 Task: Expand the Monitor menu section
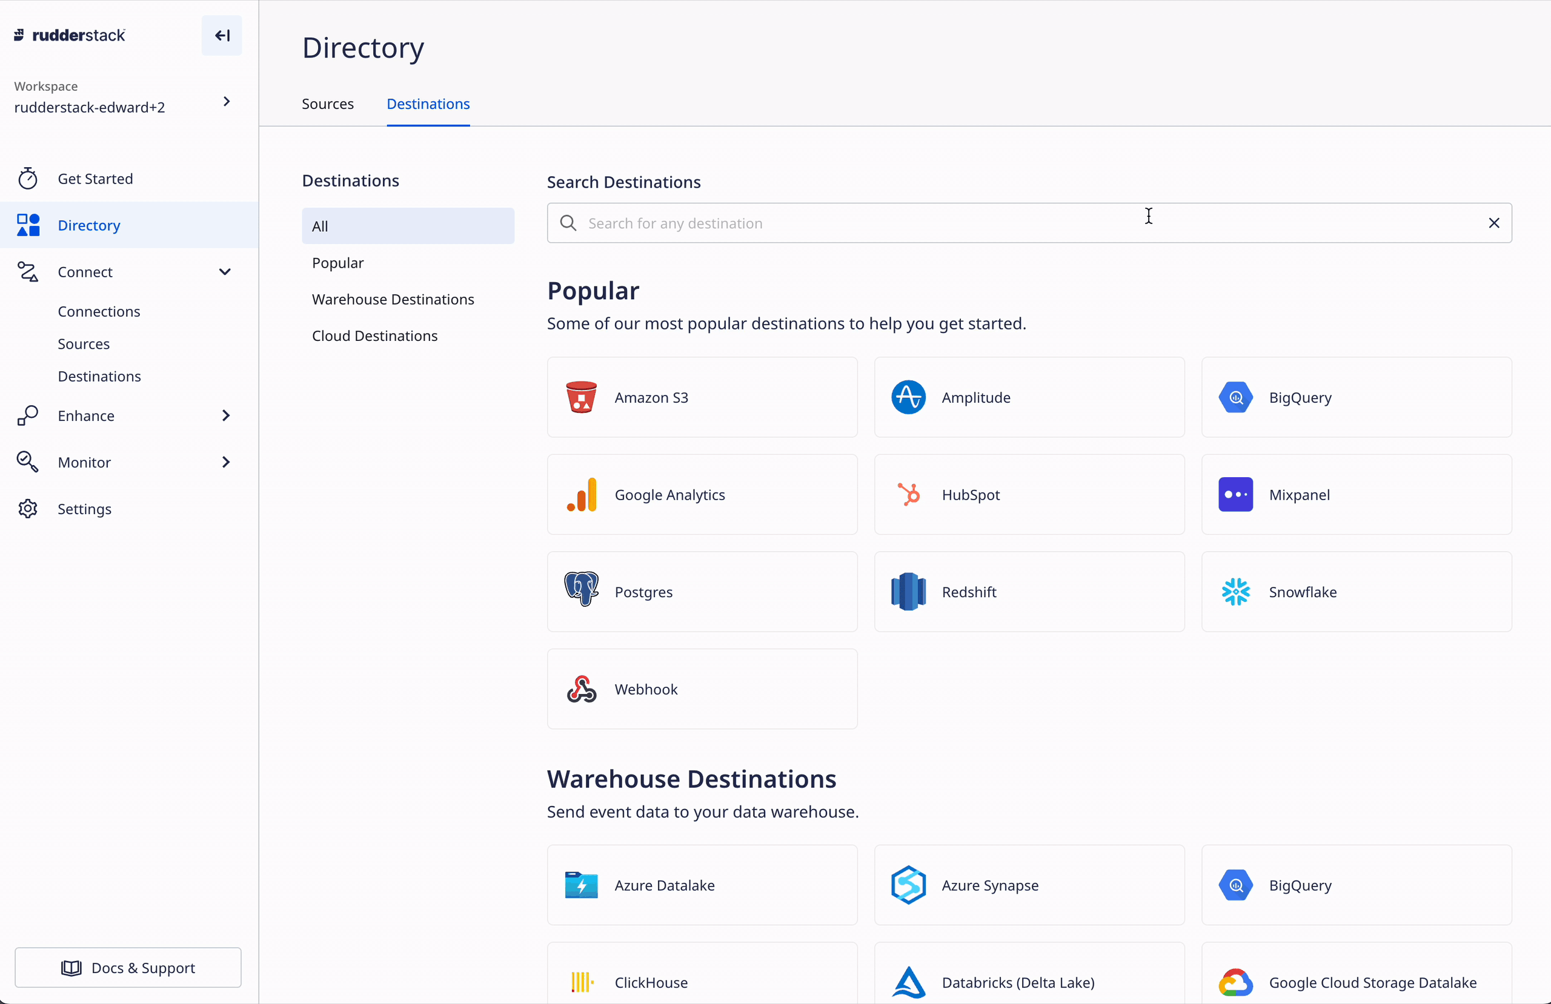click(x=225, y=462)
